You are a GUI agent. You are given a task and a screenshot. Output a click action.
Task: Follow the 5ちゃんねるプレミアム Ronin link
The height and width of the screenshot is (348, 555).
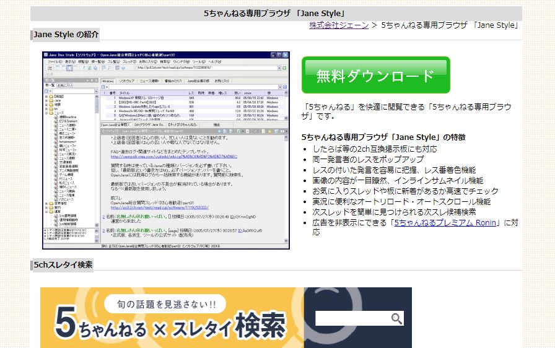coord(445,223)
